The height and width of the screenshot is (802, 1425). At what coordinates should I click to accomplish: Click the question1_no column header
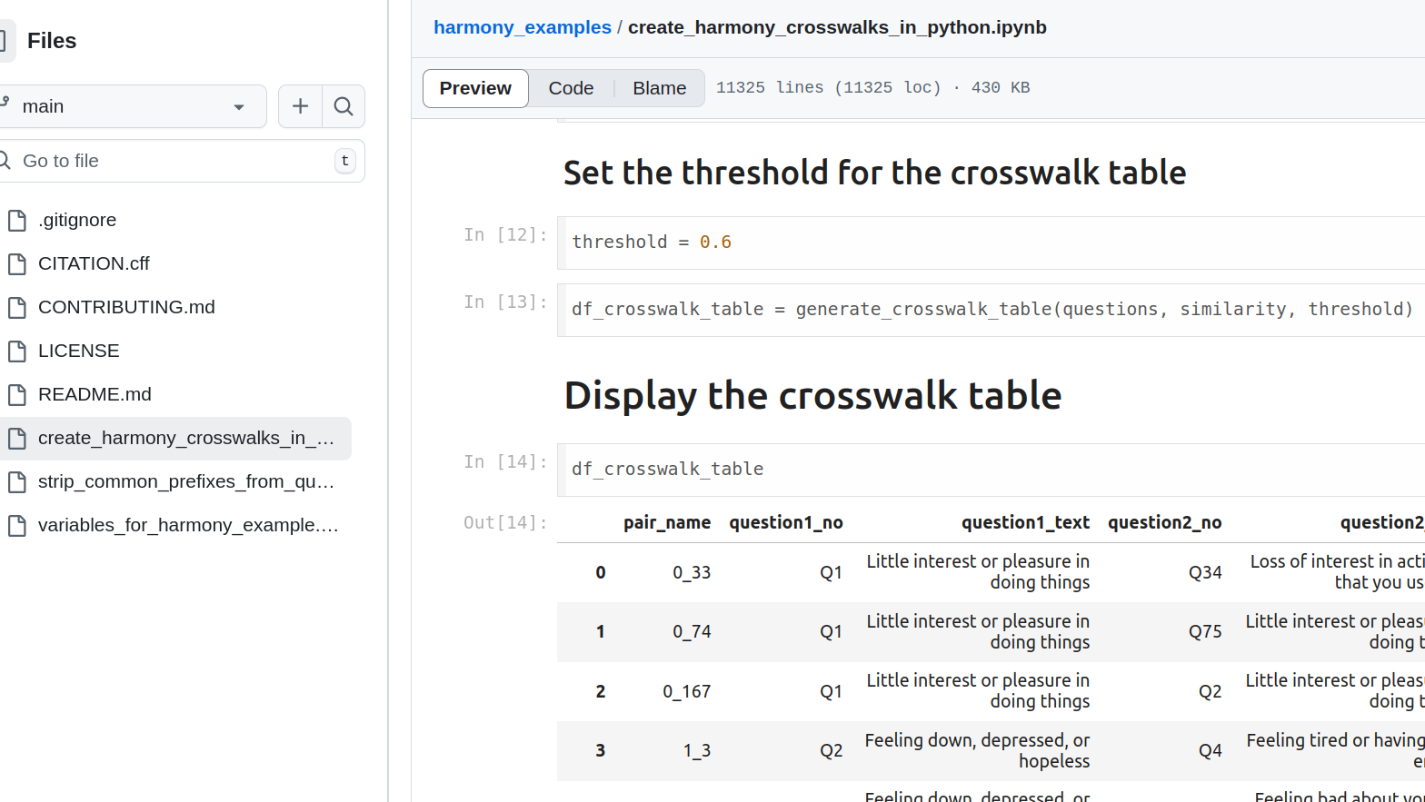click(x=786, y=522)
